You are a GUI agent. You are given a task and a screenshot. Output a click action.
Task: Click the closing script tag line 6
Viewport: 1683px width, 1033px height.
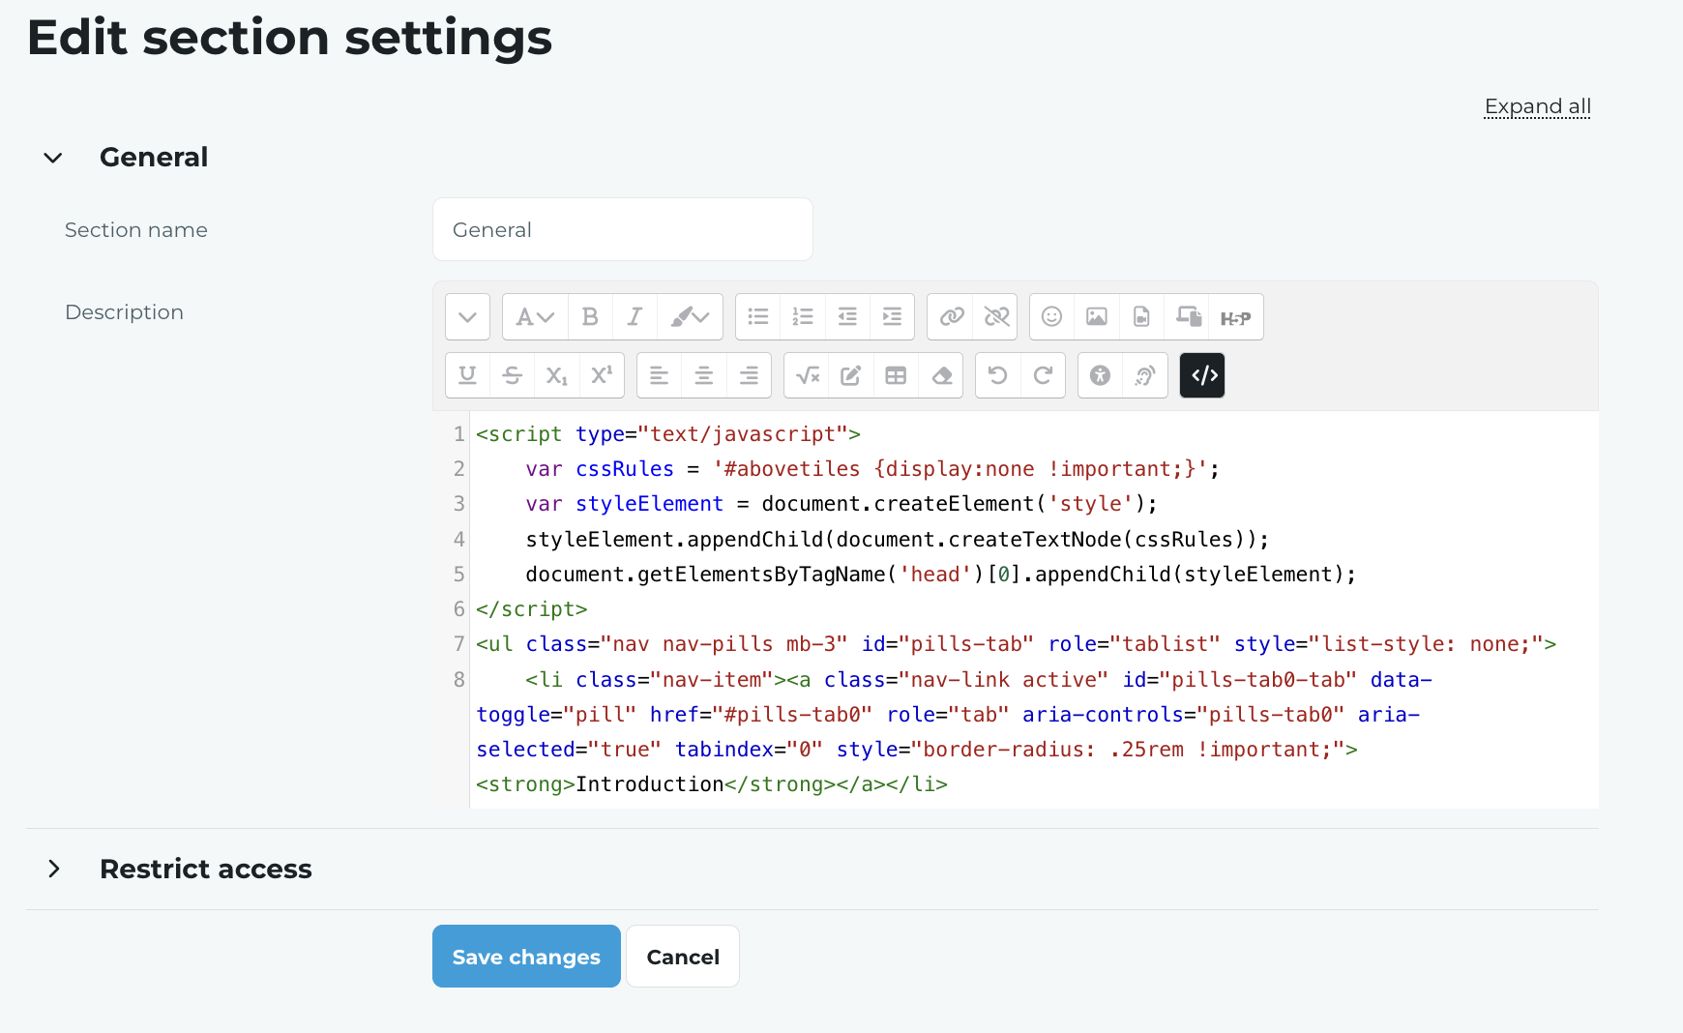tap(532, 609)
